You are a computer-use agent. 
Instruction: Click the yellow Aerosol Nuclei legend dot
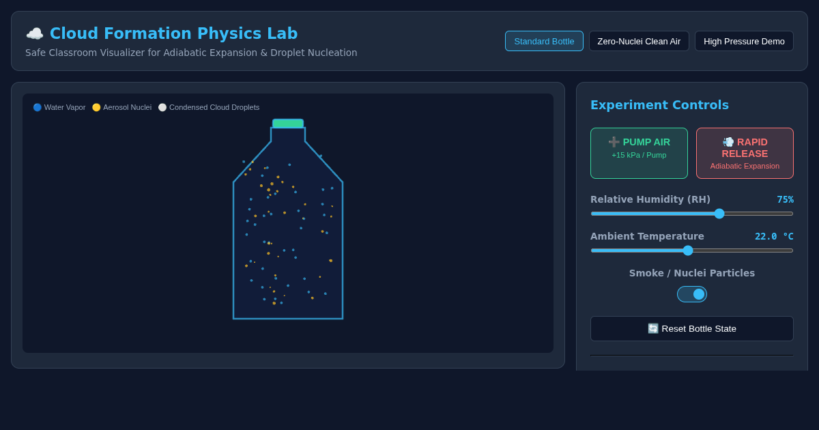pyautogui.click(x=96, y=107)
